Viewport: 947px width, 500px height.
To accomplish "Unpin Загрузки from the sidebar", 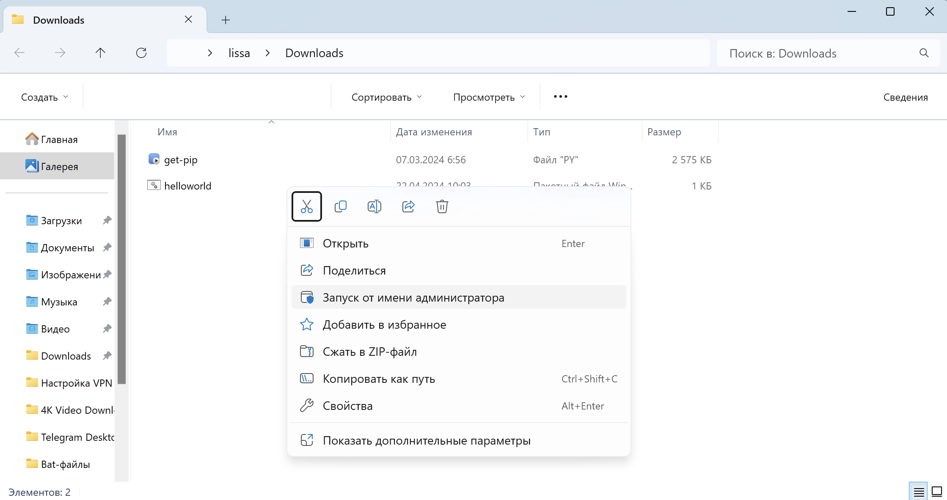I will point(107,220).
